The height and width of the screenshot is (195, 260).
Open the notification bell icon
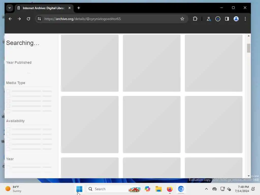tap(253, 189)
